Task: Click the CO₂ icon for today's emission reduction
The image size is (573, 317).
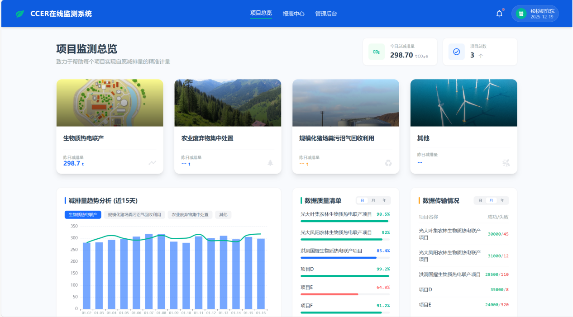Action: [x=376, y=52]
